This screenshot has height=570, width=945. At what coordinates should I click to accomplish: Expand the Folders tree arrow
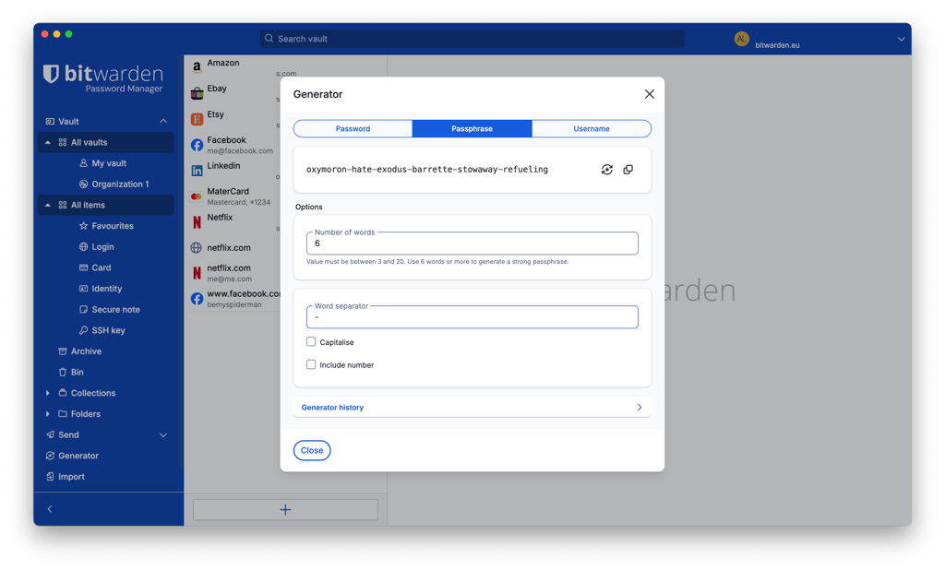(48, 414)
